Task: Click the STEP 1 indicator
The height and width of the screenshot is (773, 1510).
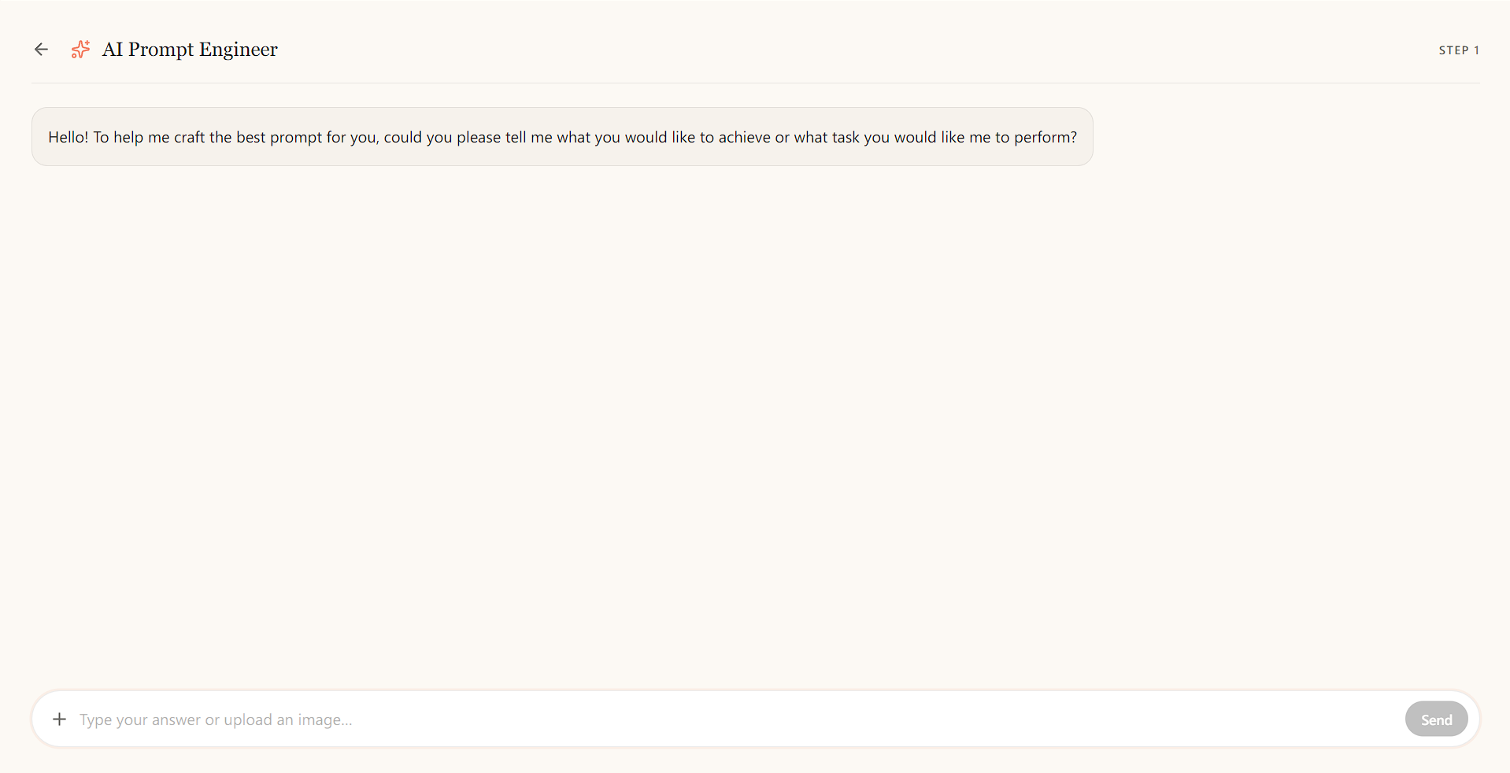Action: tap(1459, 50)
